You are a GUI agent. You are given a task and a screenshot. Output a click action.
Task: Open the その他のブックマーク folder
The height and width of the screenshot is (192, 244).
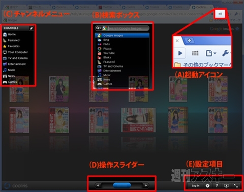[x=225, y=20]
